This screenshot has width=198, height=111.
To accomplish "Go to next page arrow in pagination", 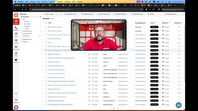I will click(x=121, y=108).
